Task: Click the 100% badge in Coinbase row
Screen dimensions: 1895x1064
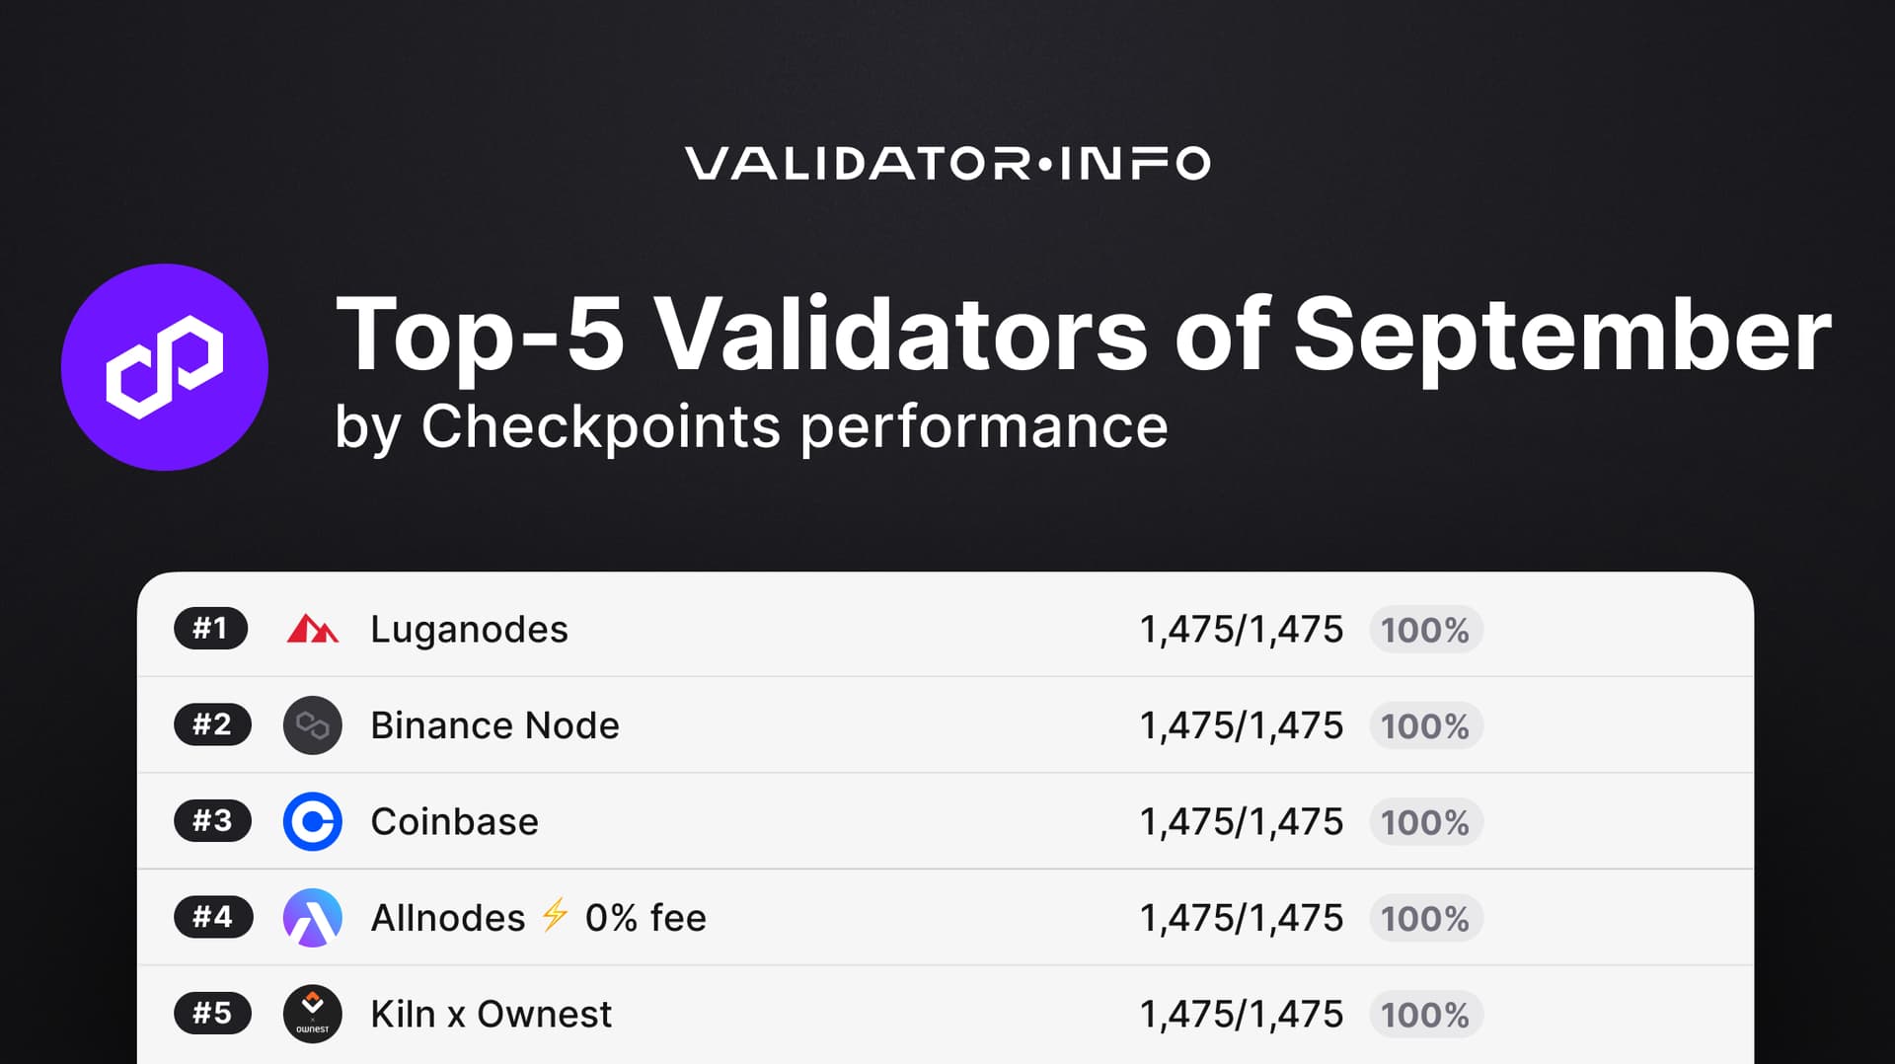Action: click(x=1425, y=822)
